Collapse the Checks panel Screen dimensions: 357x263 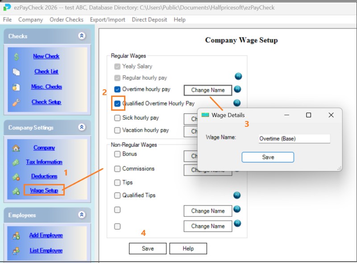coord(81,36)
